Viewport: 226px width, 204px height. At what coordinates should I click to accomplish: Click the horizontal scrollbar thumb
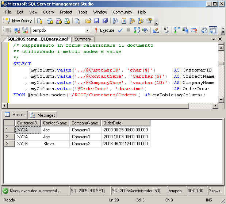tap(98, 106)
